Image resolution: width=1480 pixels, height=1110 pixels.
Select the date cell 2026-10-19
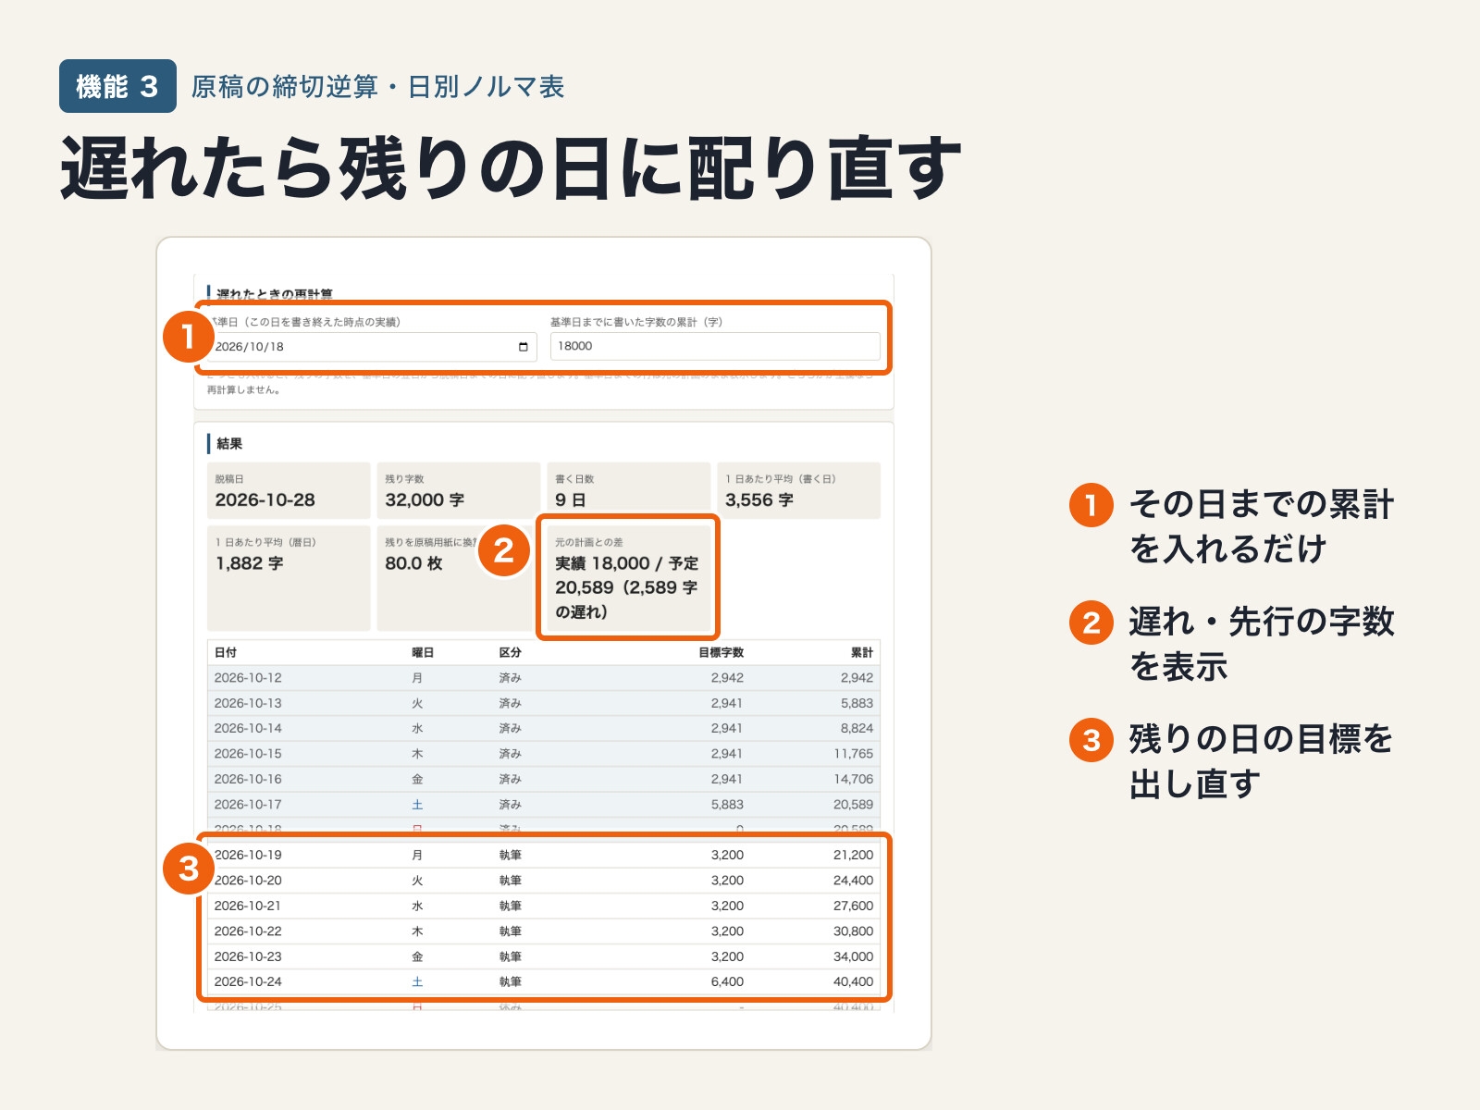(248, 855)
